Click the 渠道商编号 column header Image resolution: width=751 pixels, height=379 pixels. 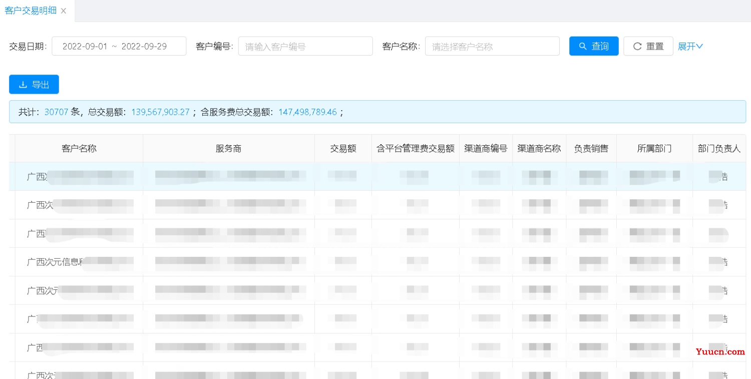coord(486,148)
